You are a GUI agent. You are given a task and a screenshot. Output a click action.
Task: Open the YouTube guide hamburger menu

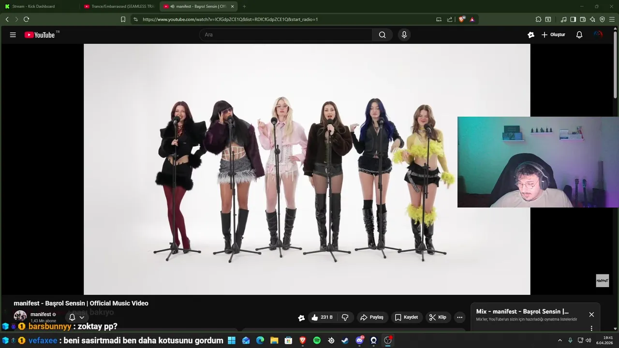point(13,35)
